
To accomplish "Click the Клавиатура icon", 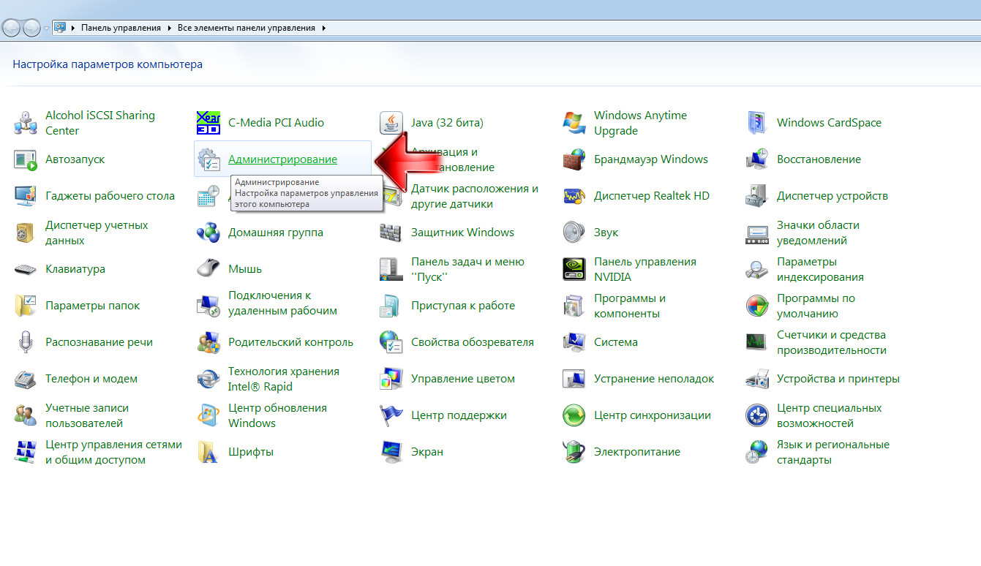I will [26, 269].
